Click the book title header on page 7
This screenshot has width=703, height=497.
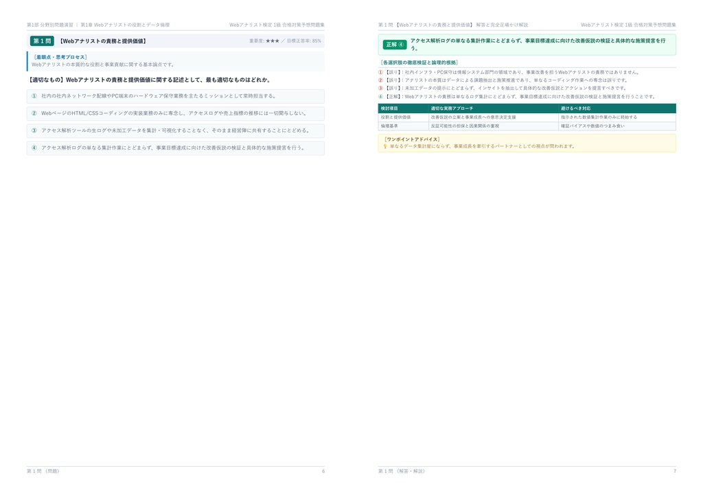628,25
